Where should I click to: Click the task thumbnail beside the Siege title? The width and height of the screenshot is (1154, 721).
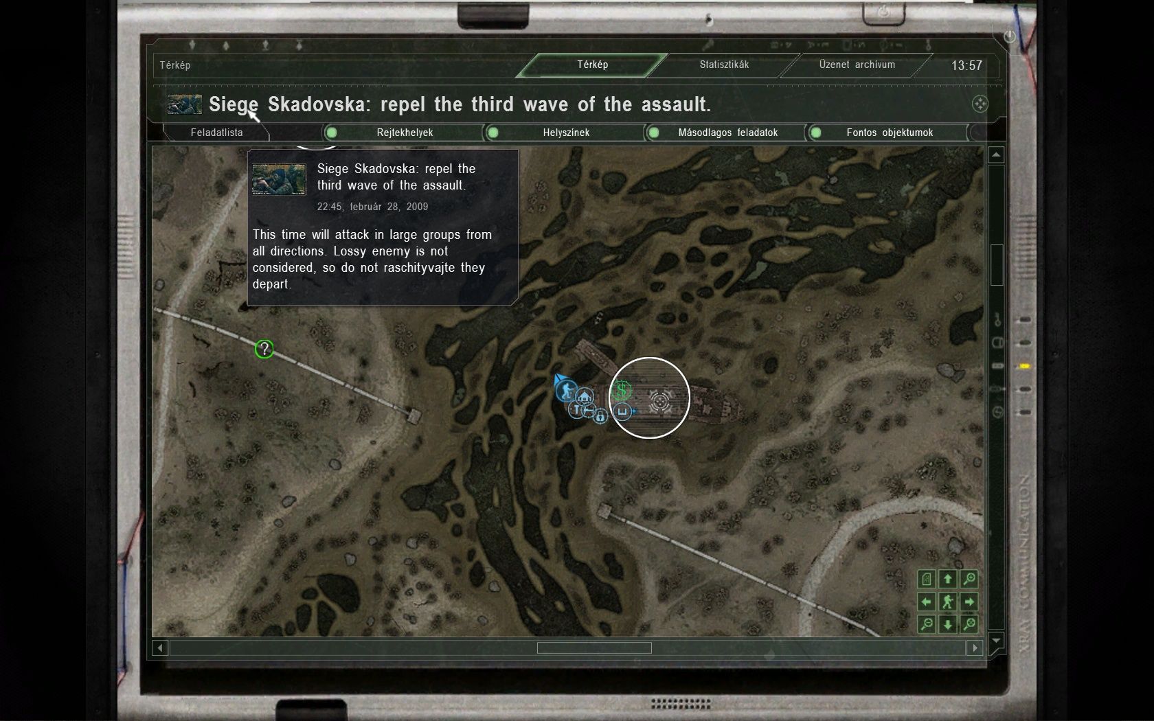185,104
